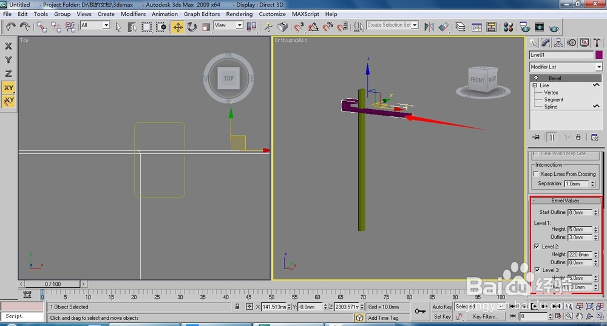607x326 pixels.
Task: Click the Level 2 Height input field
Action: pos(580,254)
